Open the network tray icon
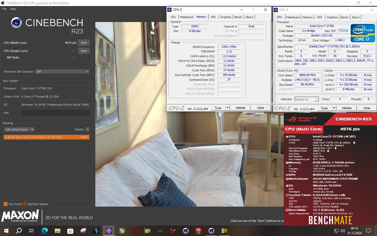Image resolution: width=377 pixels, height=236 pixels. (336, 231)
